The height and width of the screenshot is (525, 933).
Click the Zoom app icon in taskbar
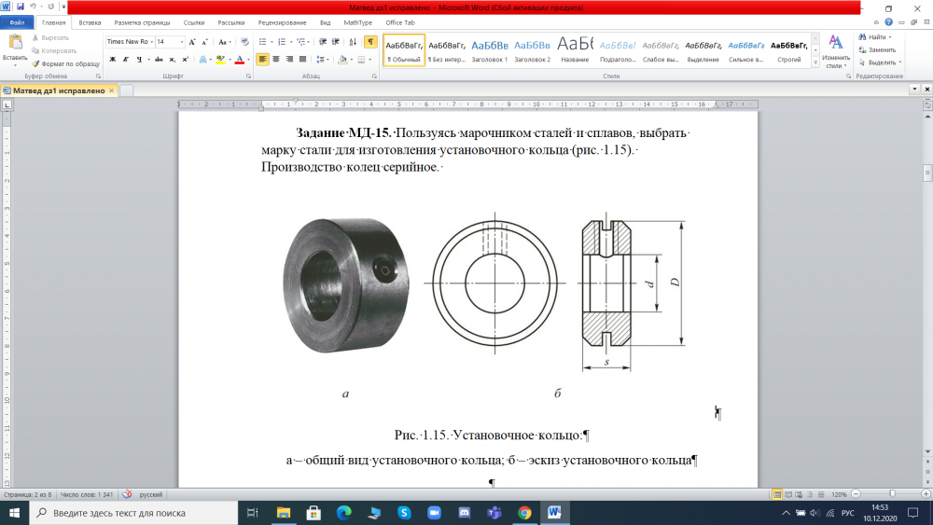pos(434,513)
